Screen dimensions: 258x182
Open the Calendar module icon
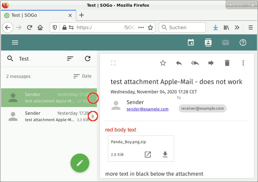tap(191, 42)
